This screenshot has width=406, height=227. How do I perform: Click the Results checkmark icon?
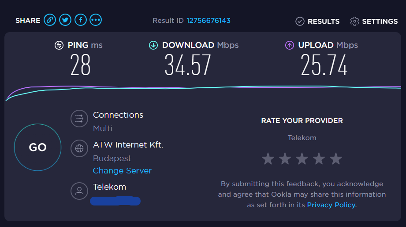click(300, 21)
